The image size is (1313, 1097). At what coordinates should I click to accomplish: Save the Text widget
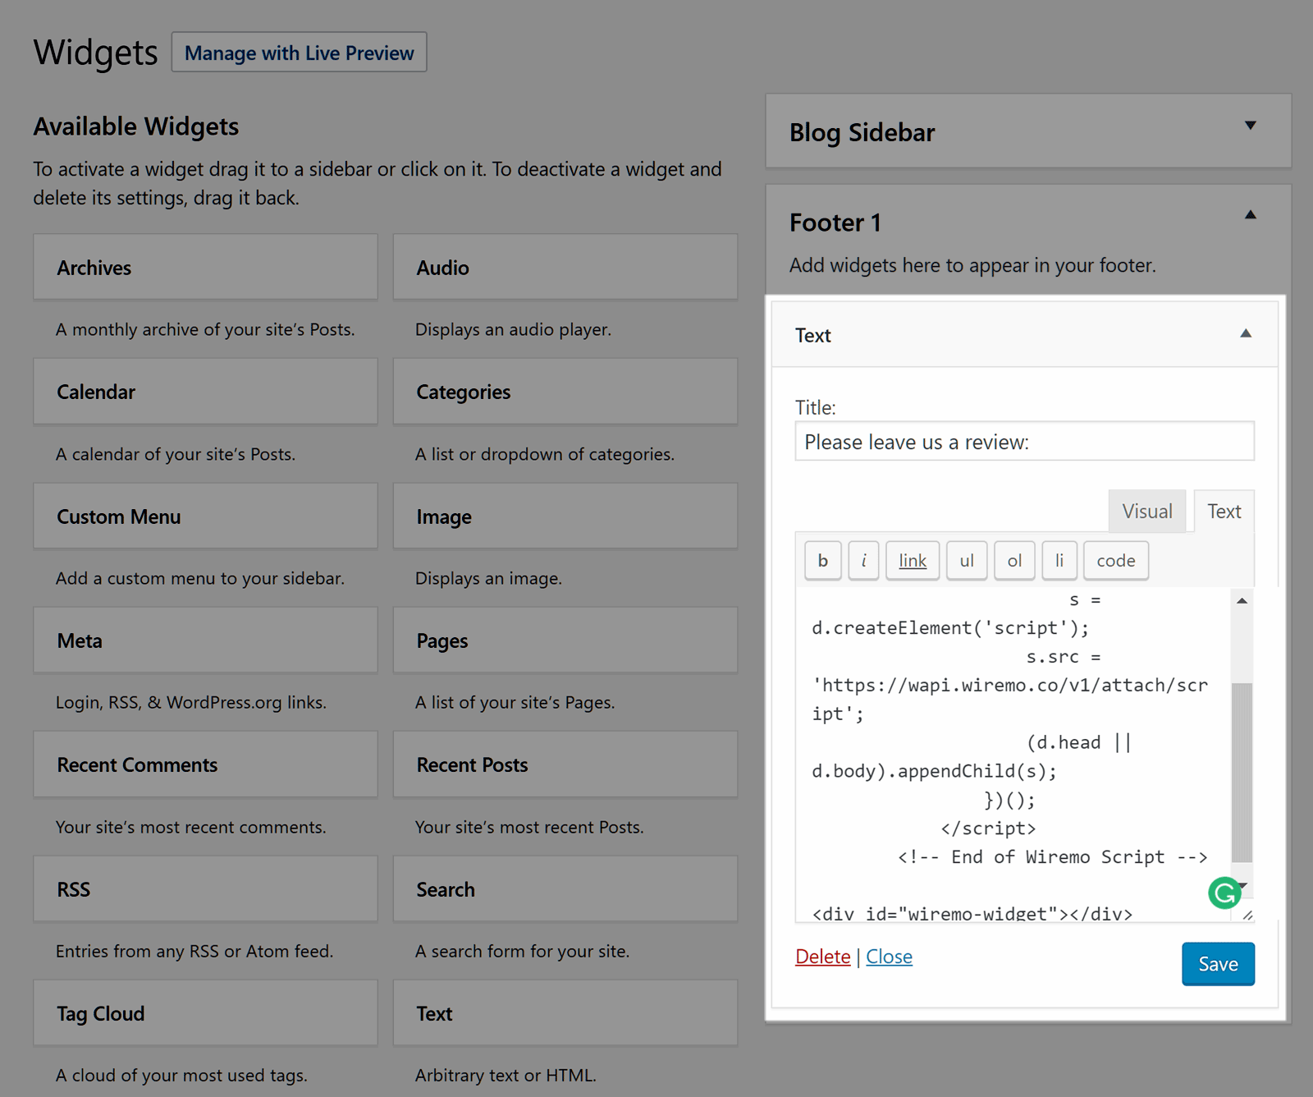(x=1218, y=964)
